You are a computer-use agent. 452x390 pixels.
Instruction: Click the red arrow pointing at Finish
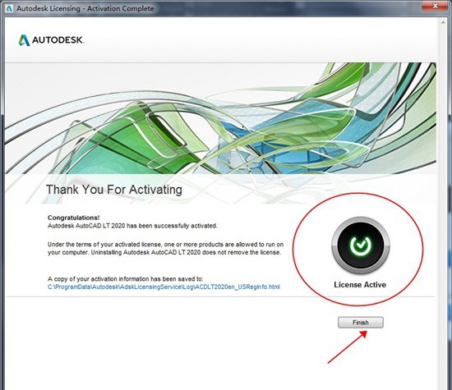click(348, 347)
